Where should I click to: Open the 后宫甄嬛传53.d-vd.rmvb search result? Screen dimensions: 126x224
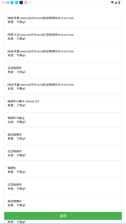tap(63, 86)
